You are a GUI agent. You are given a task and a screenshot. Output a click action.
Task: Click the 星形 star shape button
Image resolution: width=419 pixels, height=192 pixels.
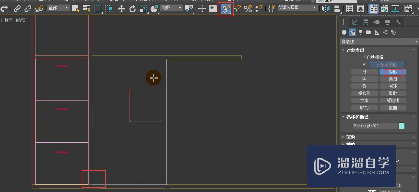coord(393,93)
